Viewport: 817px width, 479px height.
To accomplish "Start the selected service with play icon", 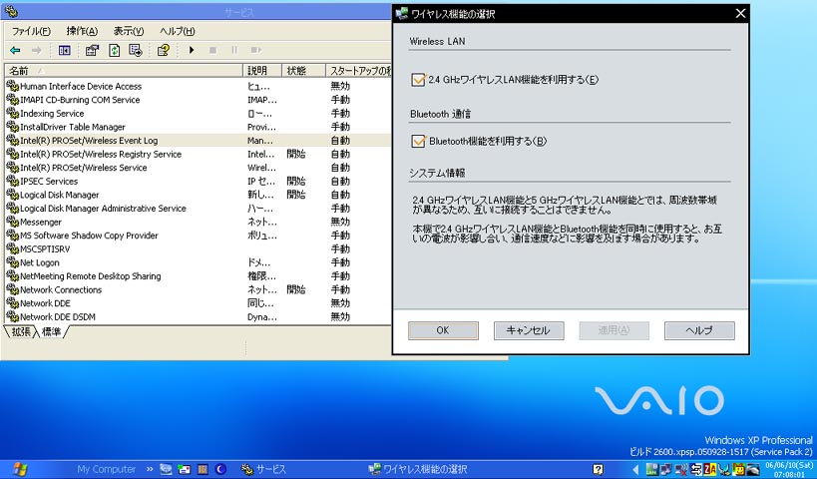I will [x=192, y=50].
